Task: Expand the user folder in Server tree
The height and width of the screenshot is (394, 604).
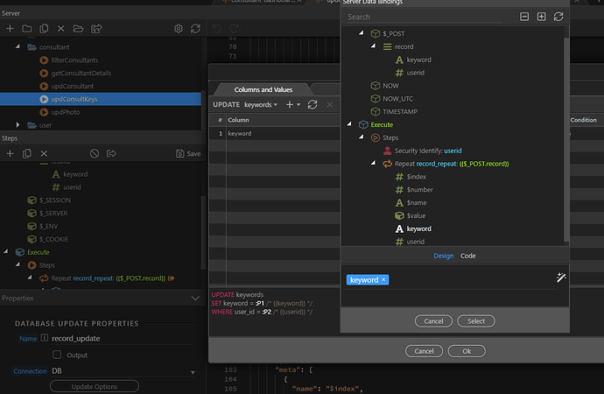Action: tap(19, 125)
